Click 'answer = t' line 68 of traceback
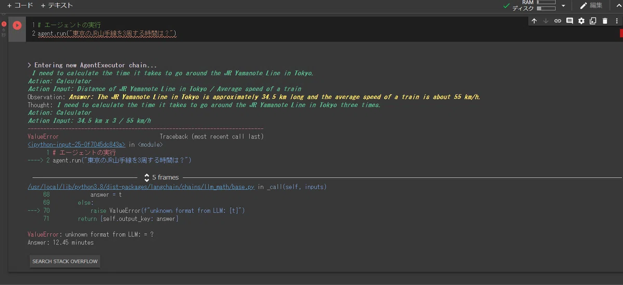This screenshot has height=285, width=623. [106, 195]
